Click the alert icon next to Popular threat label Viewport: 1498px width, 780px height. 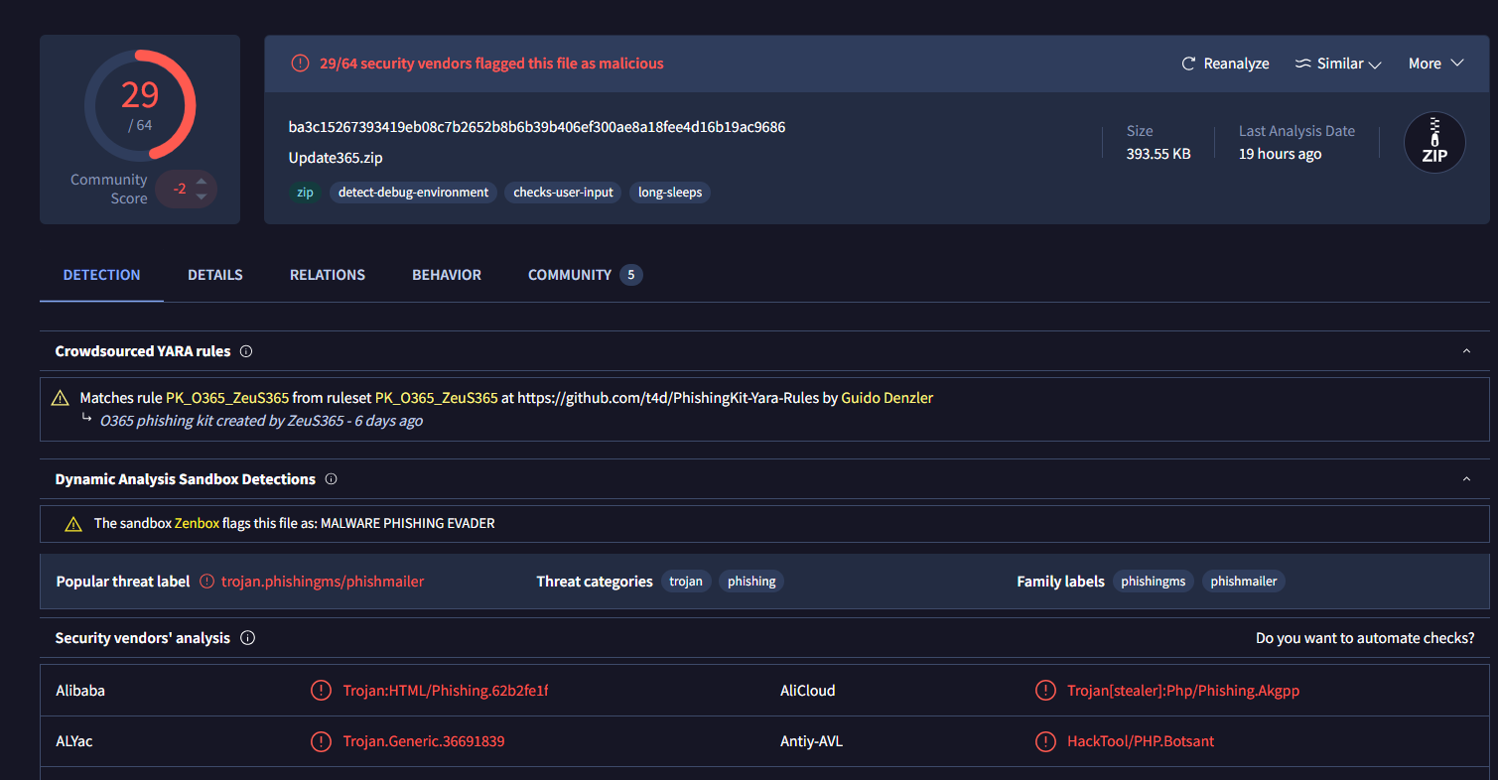pyautogui.click(x=206, y=582)
